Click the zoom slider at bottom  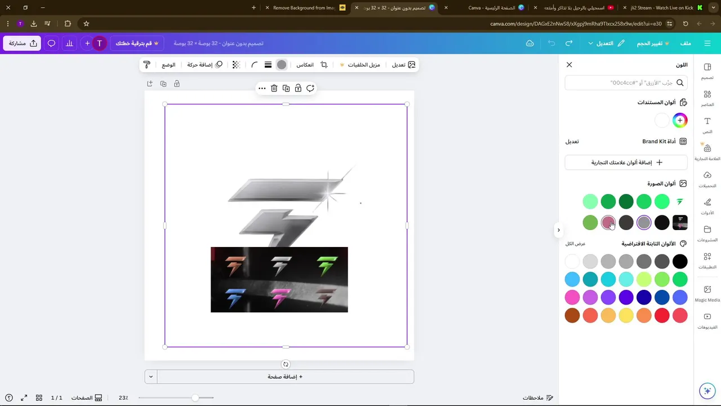click(176, 398)
